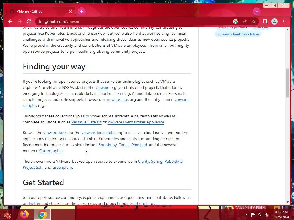Click the scrollbar up arrow

(287, 30)
